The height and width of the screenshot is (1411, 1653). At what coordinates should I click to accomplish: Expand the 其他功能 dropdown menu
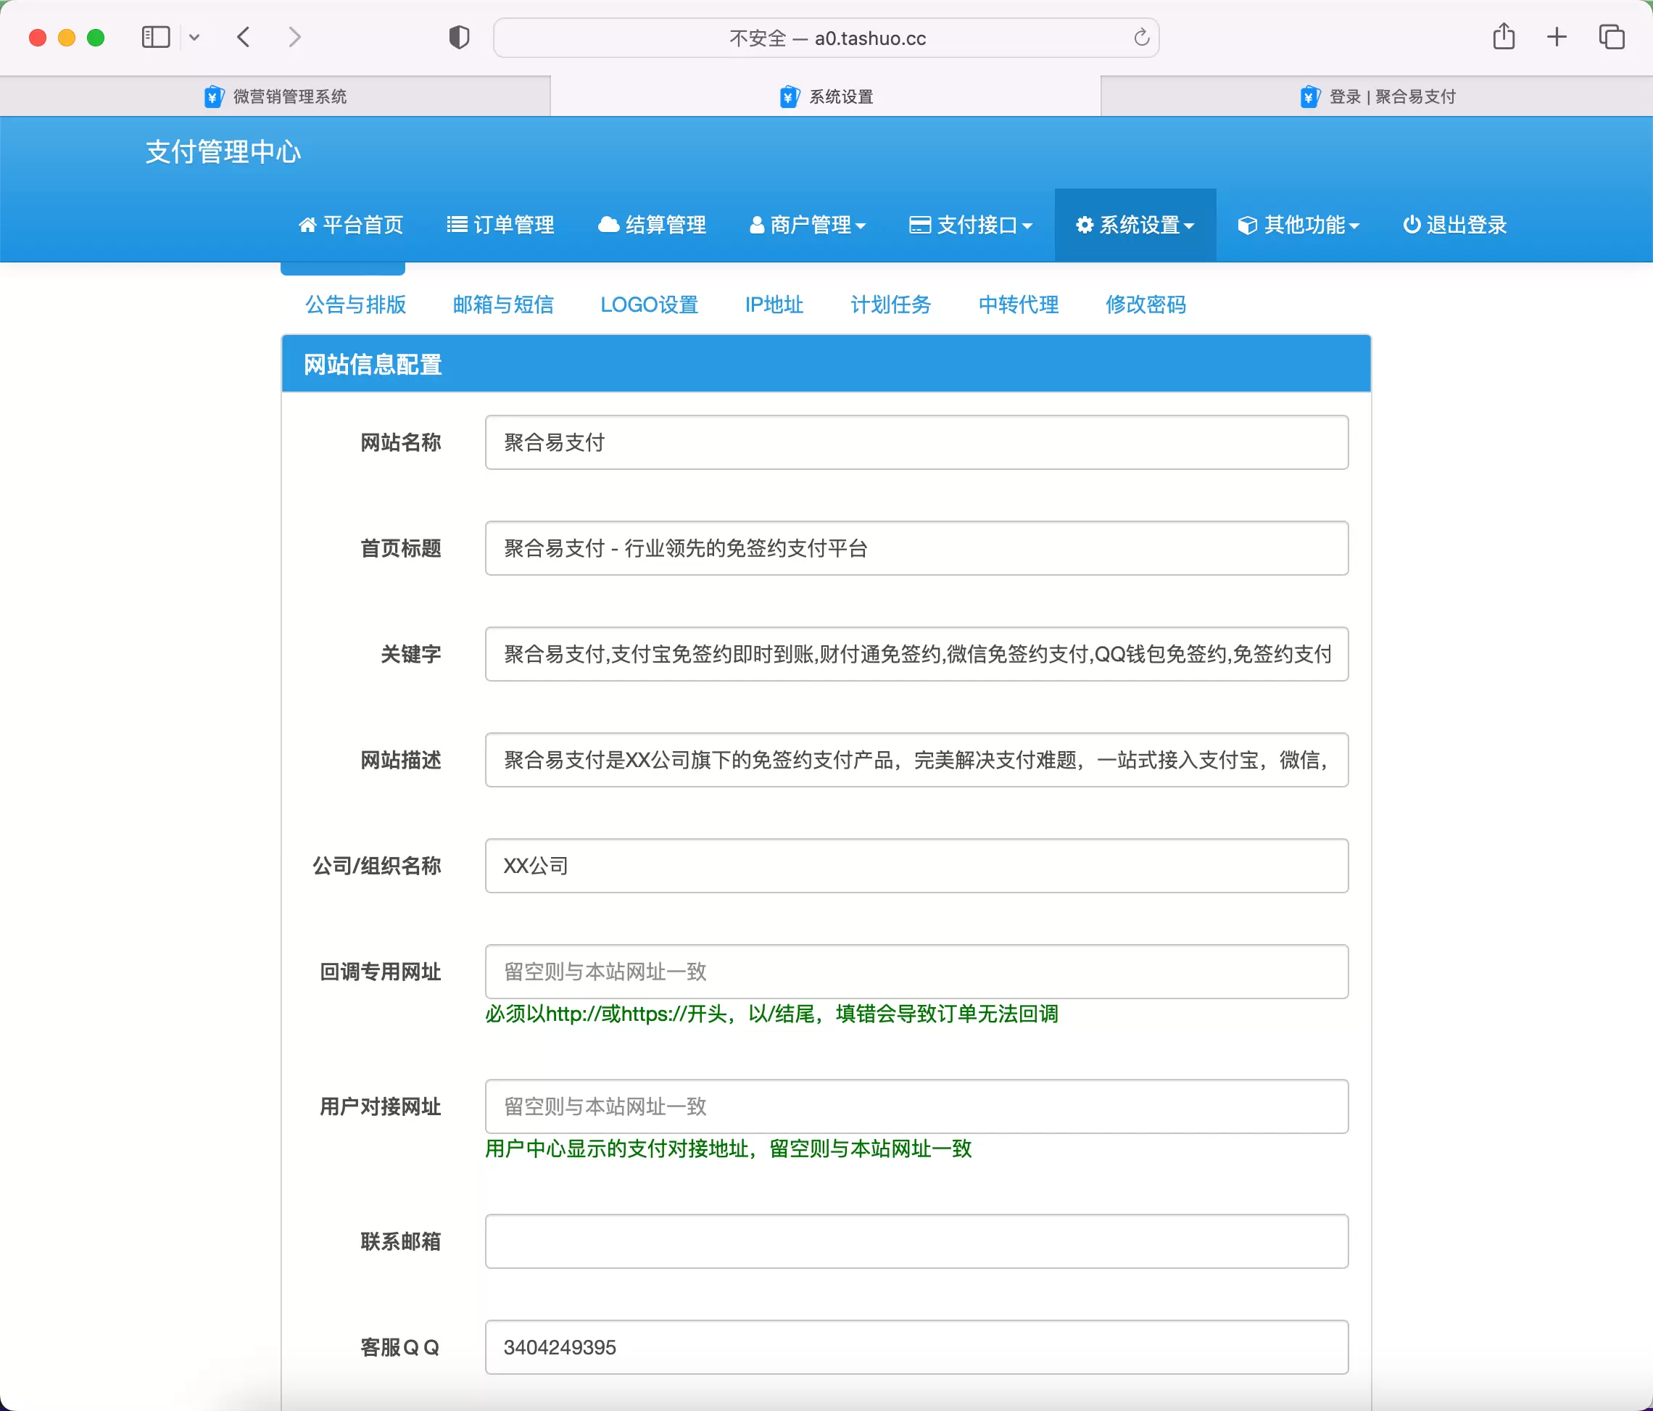click(1298, 225)
